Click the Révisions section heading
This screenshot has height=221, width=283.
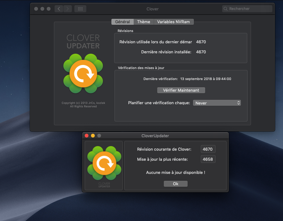(125, 31)
